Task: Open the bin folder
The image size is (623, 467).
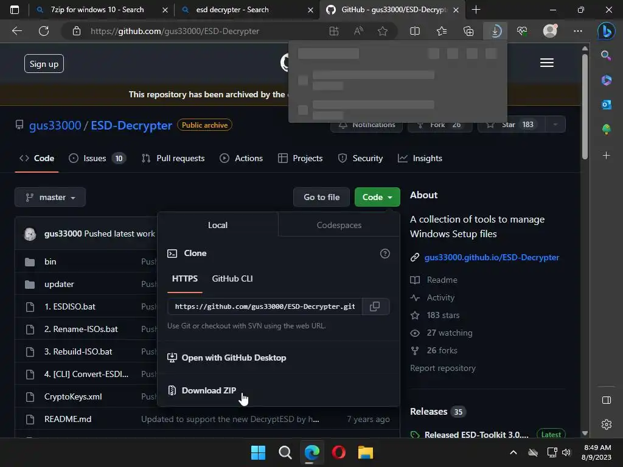Action: click(x=50, y=261)
